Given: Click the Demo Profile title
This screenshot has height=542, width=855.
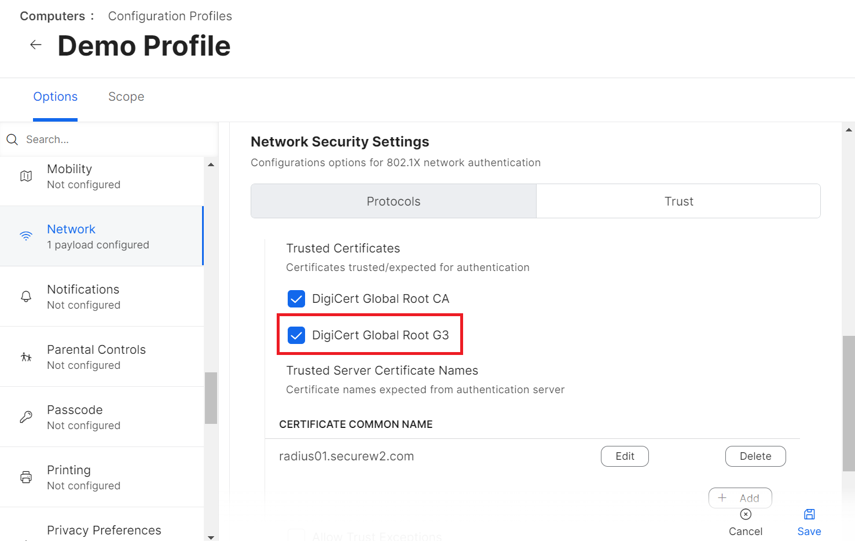Looking at the screenshot, I should 144,46.
